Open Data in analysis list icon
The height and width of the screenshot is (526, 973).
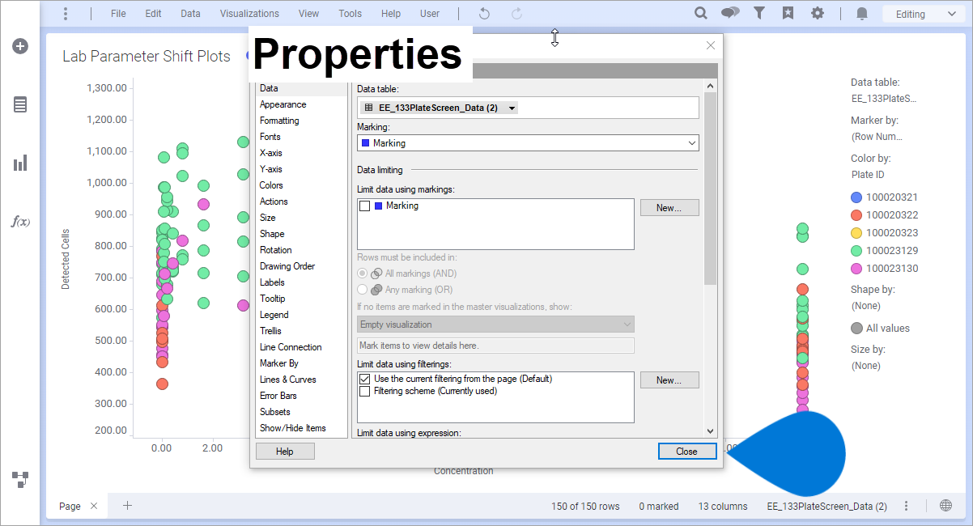tap(20, 104)
